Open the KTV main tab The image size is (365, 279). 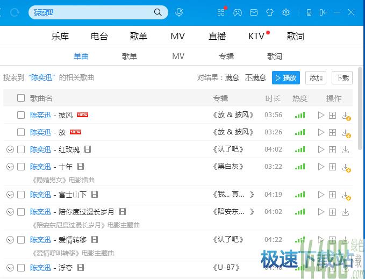pyautogui.click(x=256, y=37)
